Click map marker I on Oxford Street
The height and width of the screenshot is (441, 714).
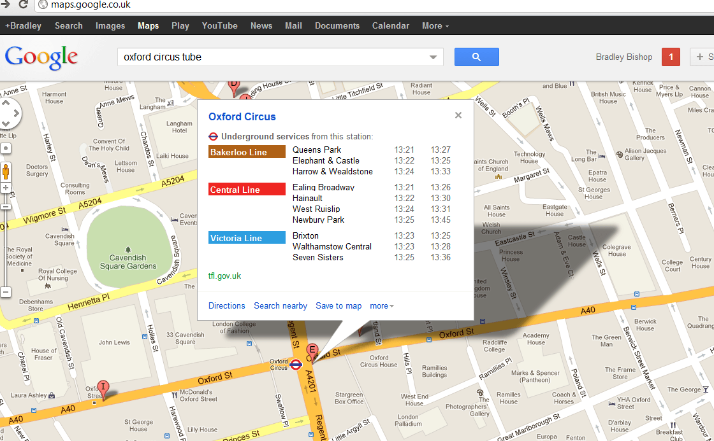[x=103, y=389]
